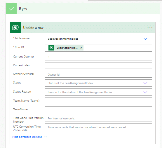Click the TeamName input field
The image size is (162, 148).
pos(98,110)
